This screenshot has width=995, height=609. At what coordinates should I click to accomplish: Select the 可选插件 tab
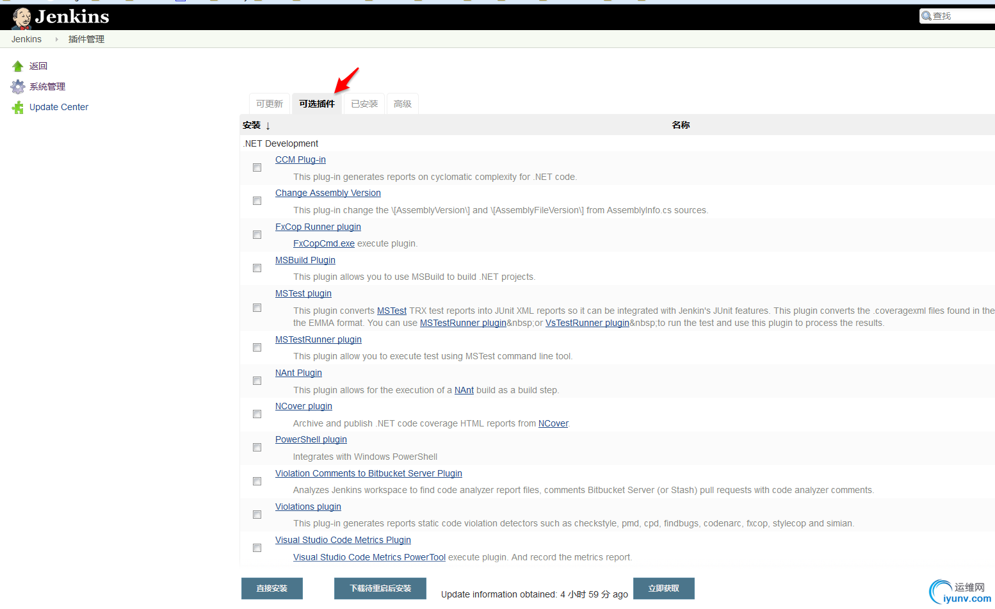point(317,104)
